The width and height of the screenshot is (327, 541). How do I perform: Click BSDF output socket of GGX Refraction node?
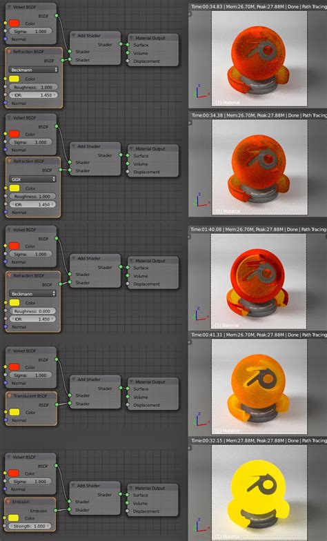[x=61, y=170]
